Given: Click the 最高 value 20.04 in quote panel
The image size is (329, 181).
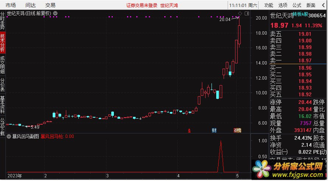Looking at the screenshot, I should click(305, 109).
